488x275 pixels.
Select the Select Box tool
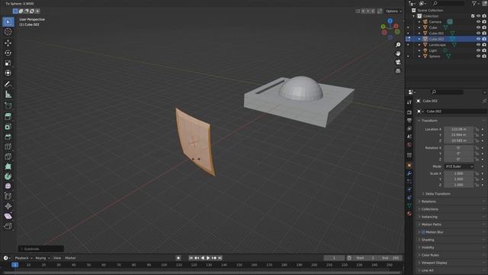(x=8, y=21)
